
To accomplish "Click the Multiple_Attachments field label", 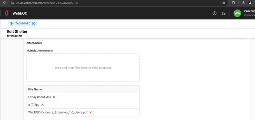I will coord(40,51).
